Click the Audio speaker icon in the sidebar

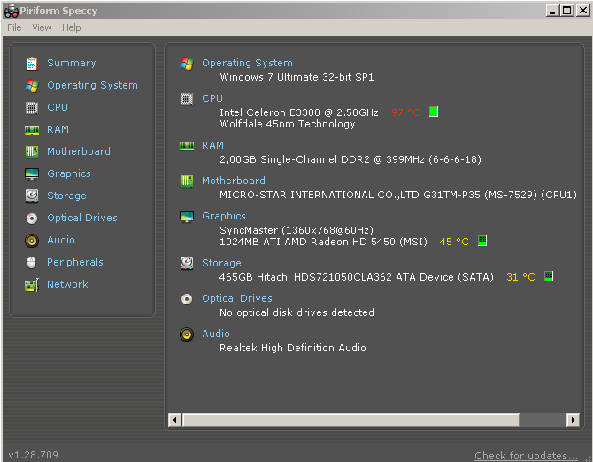(32, 241)
